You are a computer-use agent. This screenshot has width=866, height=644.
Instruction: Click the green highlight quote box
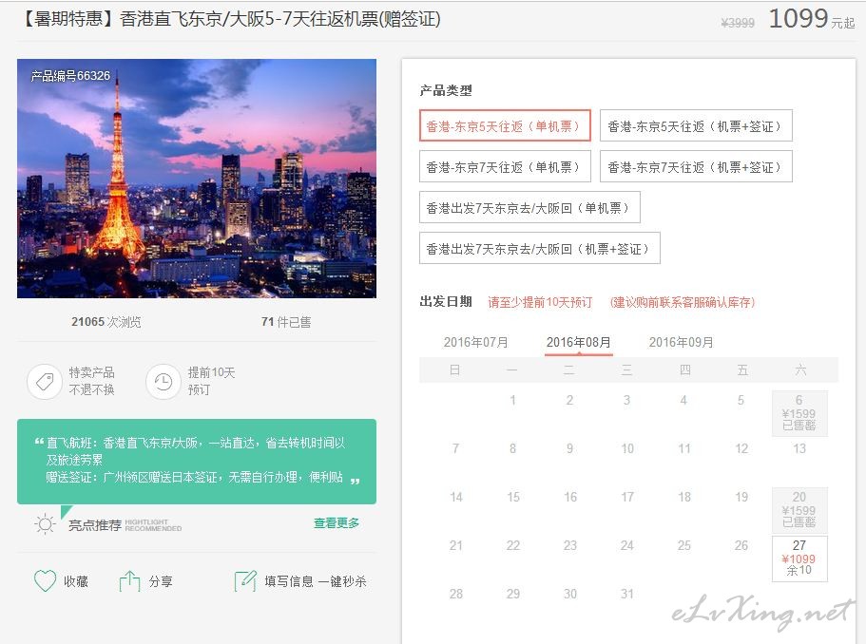pyautogui.click(x=197, y=462)
